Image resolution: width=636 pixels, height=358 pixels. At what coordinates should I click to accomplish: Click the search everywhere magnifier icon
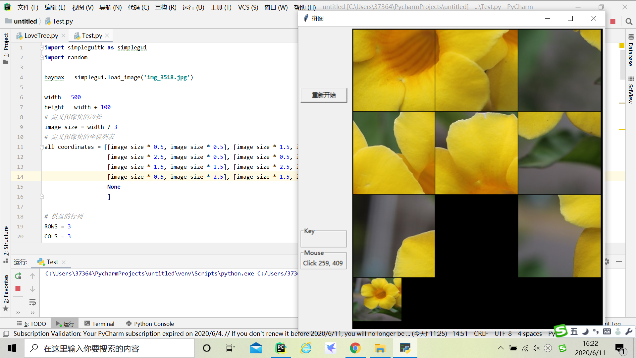tap(629, 22)
